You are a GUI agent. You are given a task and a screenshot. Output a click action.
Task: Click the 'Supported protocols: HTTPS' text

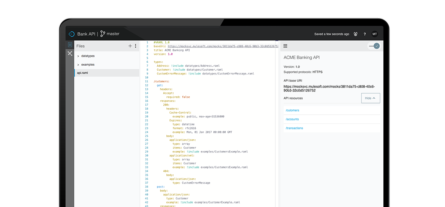[x=303, y=72]
